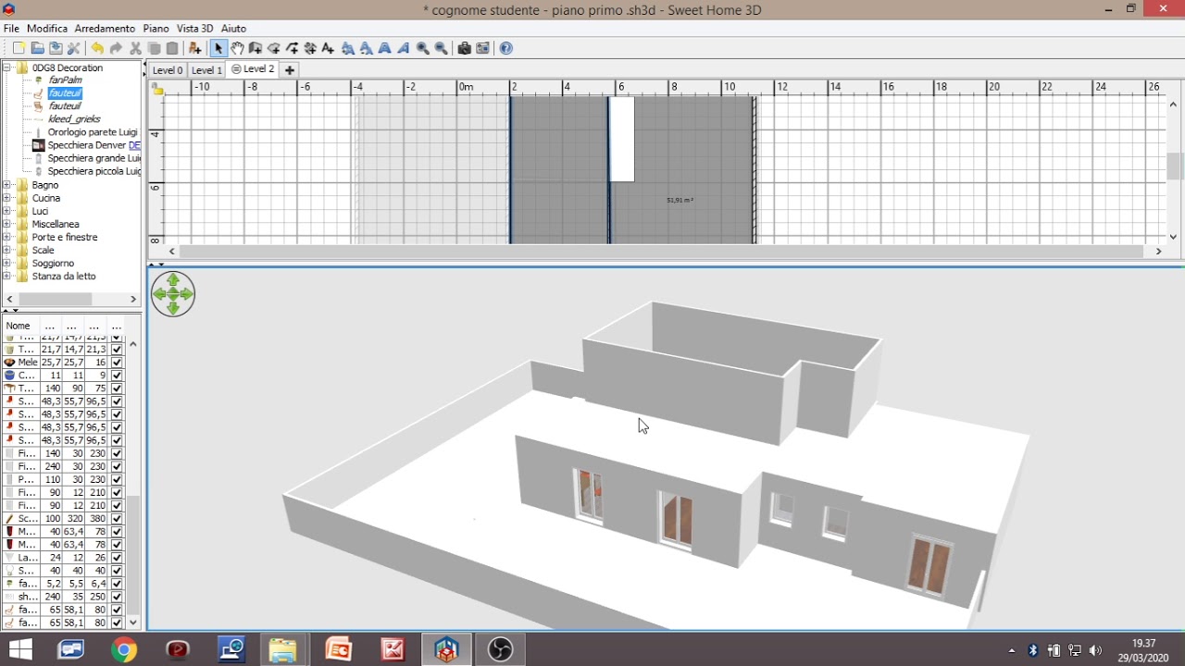The width and height of the screenshot is (1185, 666).
Task: Click the 3D view left navigation arrow
Action: pyautogui.click(x=158, y=294)
